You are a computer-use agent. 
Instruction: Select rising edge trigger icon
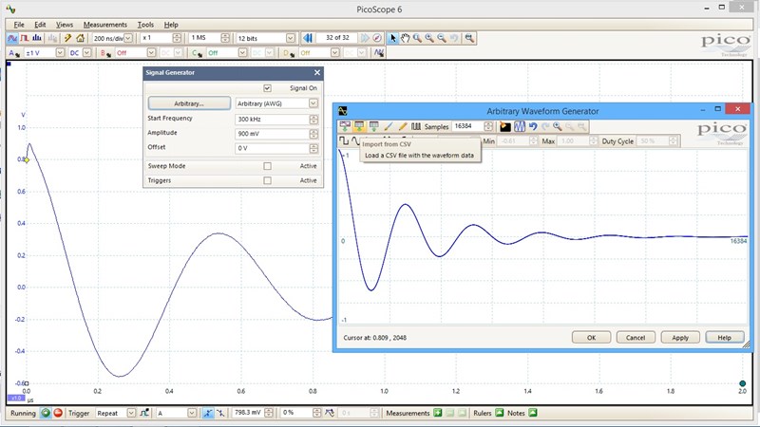208,413
